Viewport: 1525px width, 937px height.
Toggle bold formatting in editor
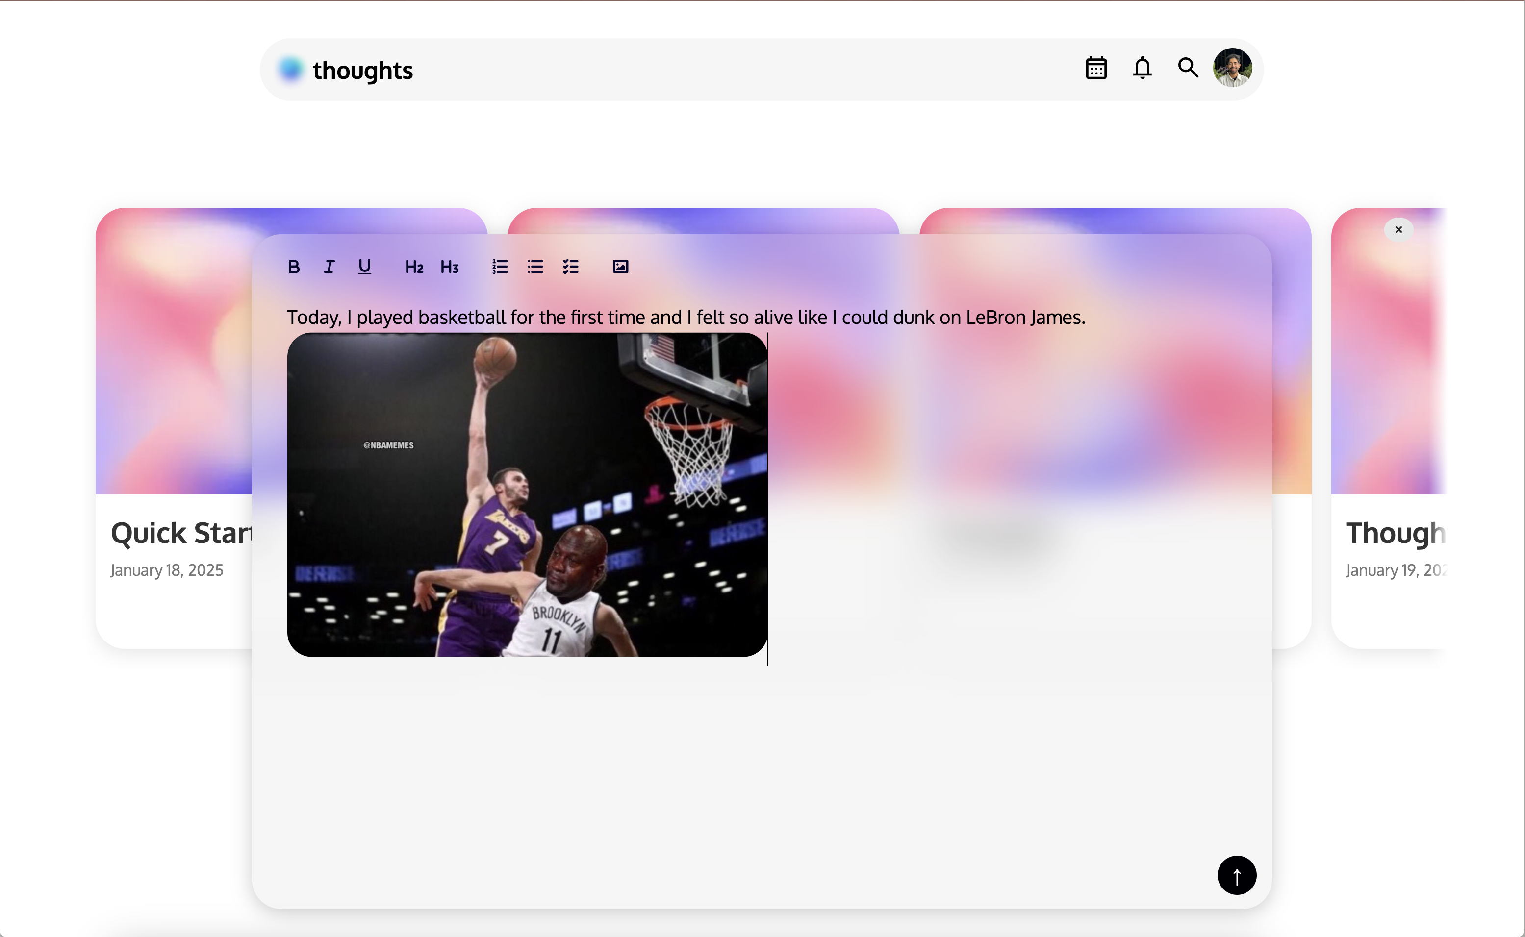click(x=294, y=267)
